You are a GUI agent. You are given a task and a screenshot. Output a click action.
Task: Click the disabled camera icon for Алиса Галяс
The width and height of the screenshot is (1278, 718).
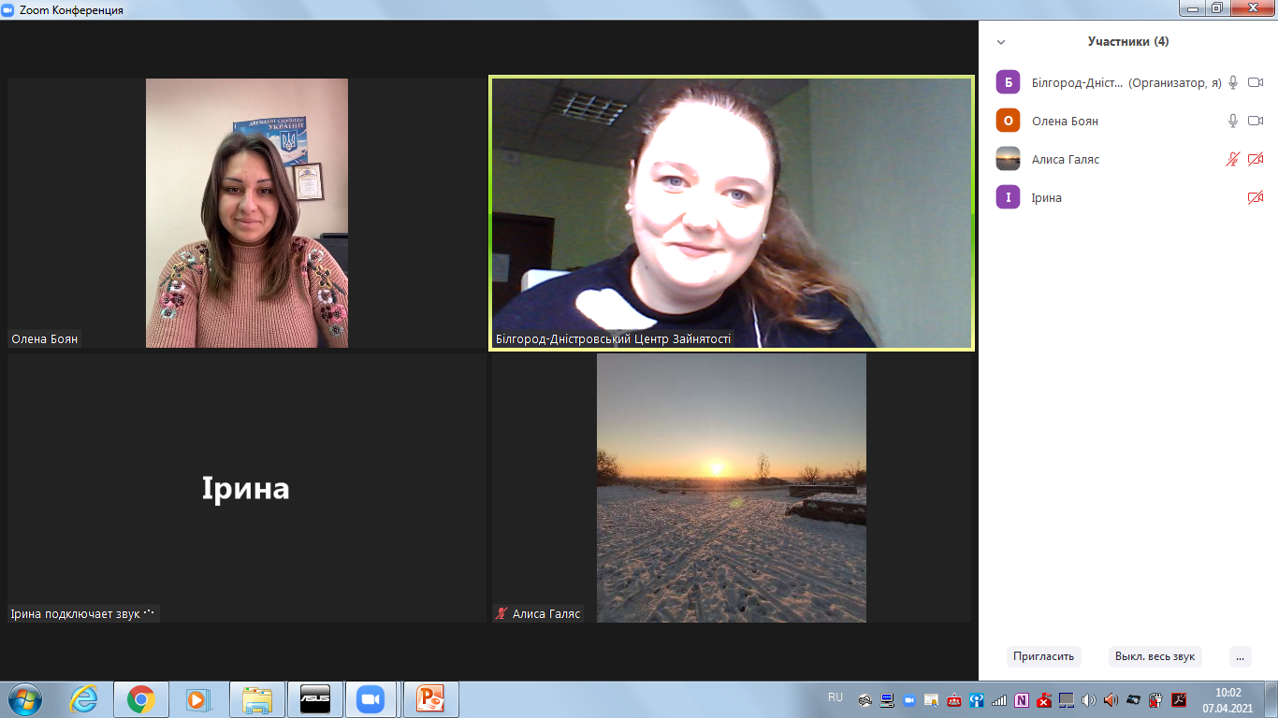pyautogui.click(x=1256, y=159)
